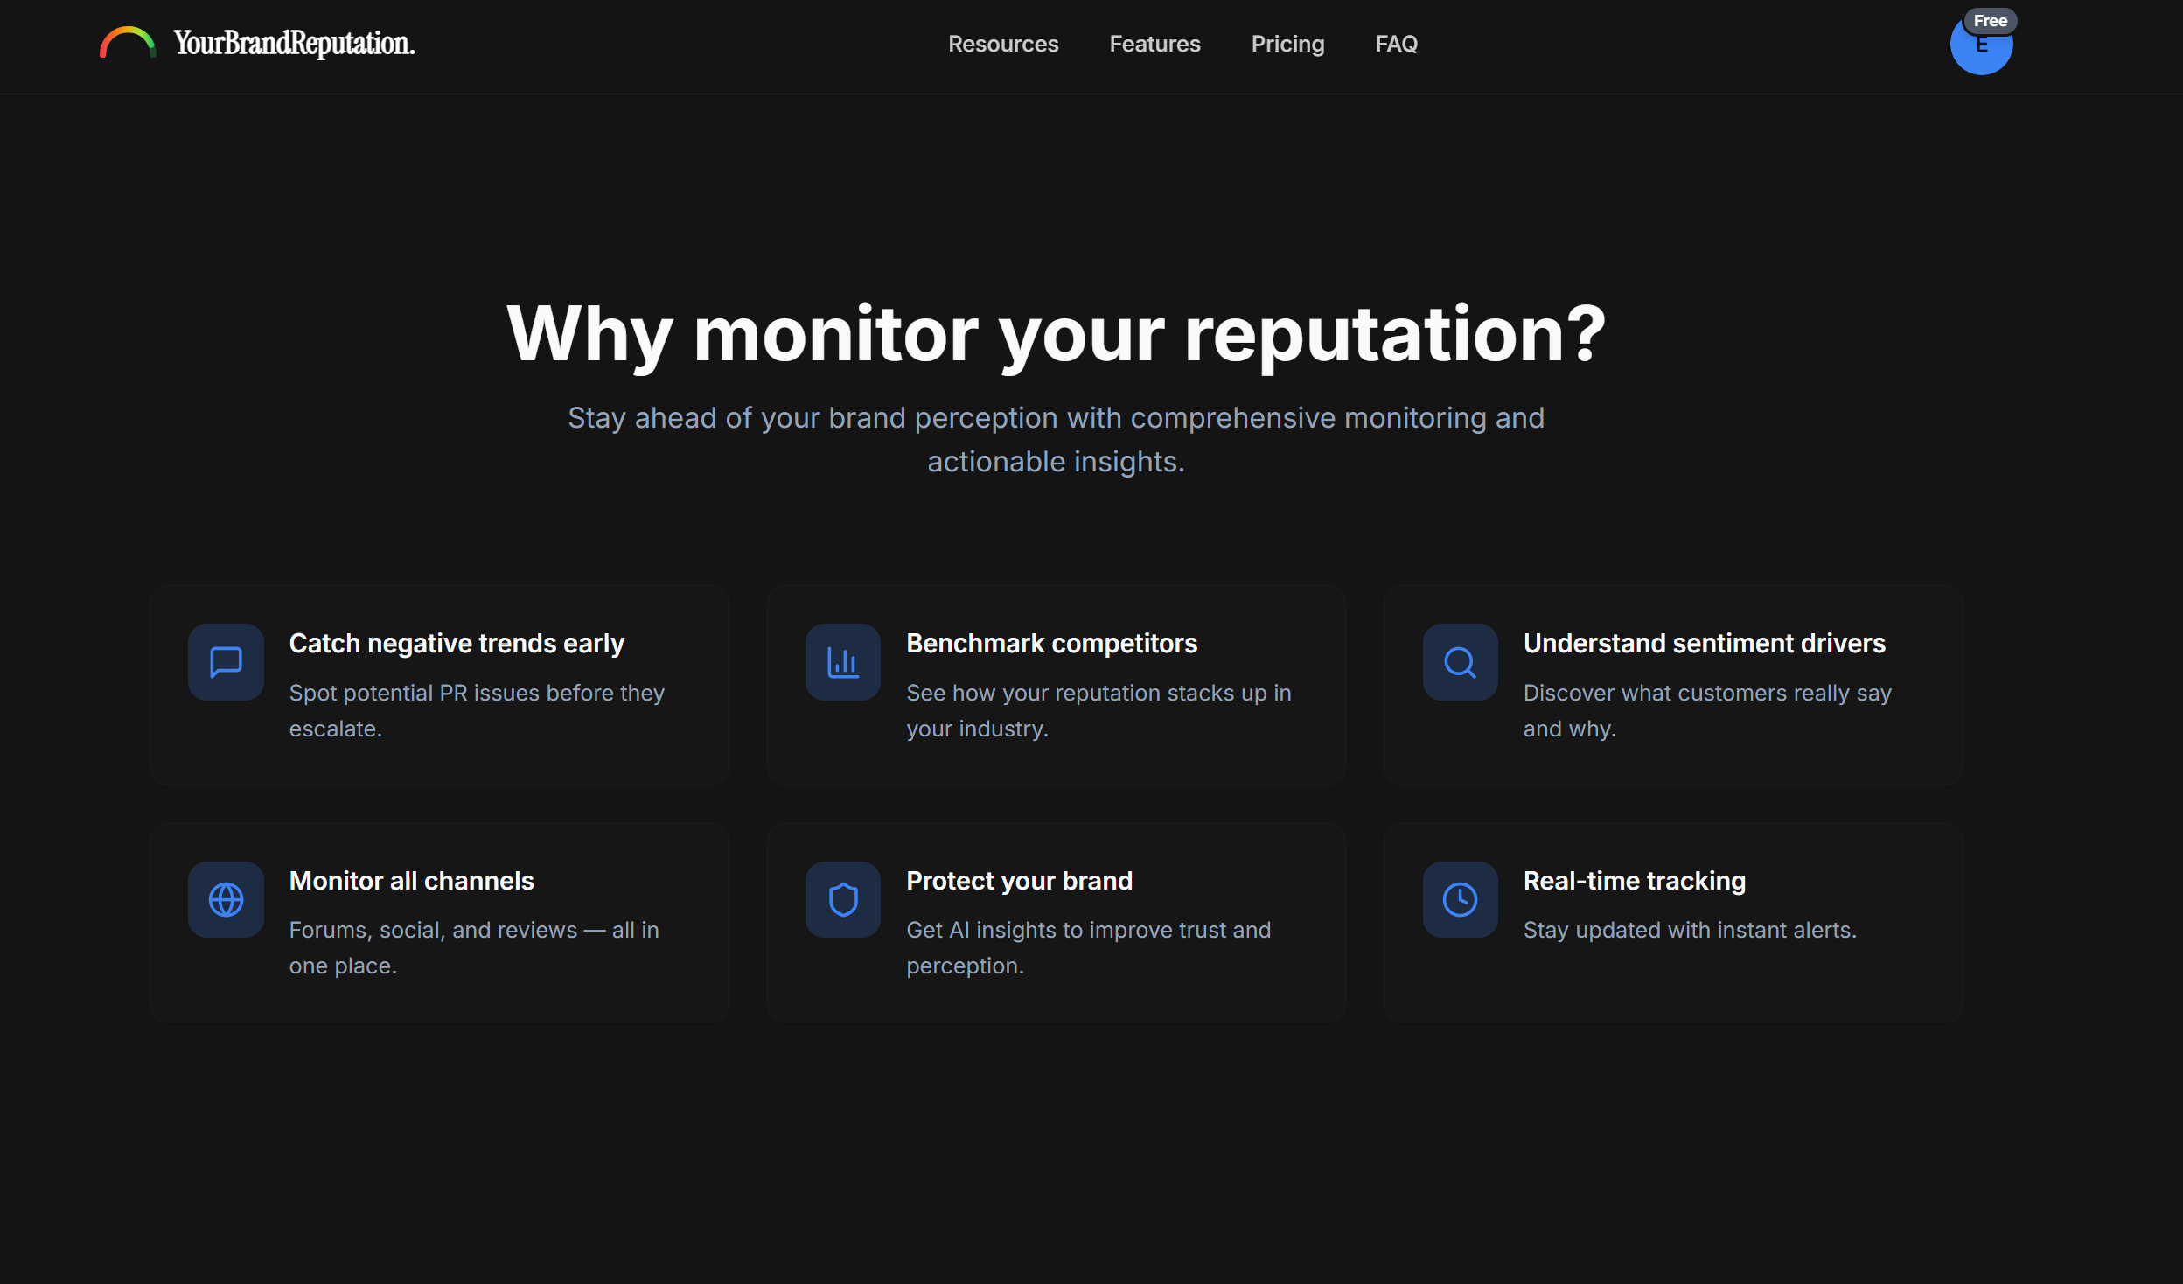Click the magnifying glass icon for Understand sentiment drivers
This screenshot has width=2183, height=1284.
pyautogui.click(x=1459, y=662)
